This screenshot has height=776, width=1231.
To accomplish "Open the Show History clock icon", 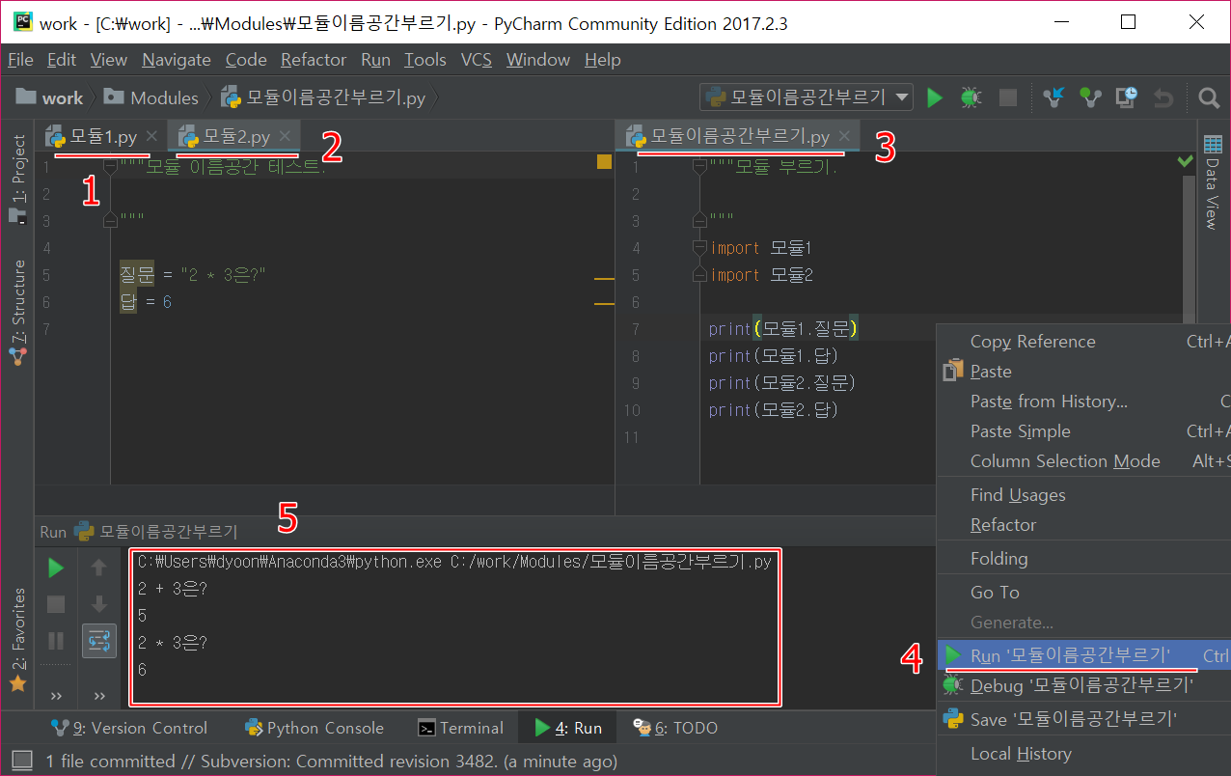I will [x=1126, y=97].
